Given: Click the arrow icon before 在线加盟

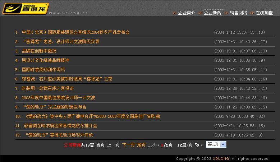Looking at the screenshot, I should click(x=252, y=13).
